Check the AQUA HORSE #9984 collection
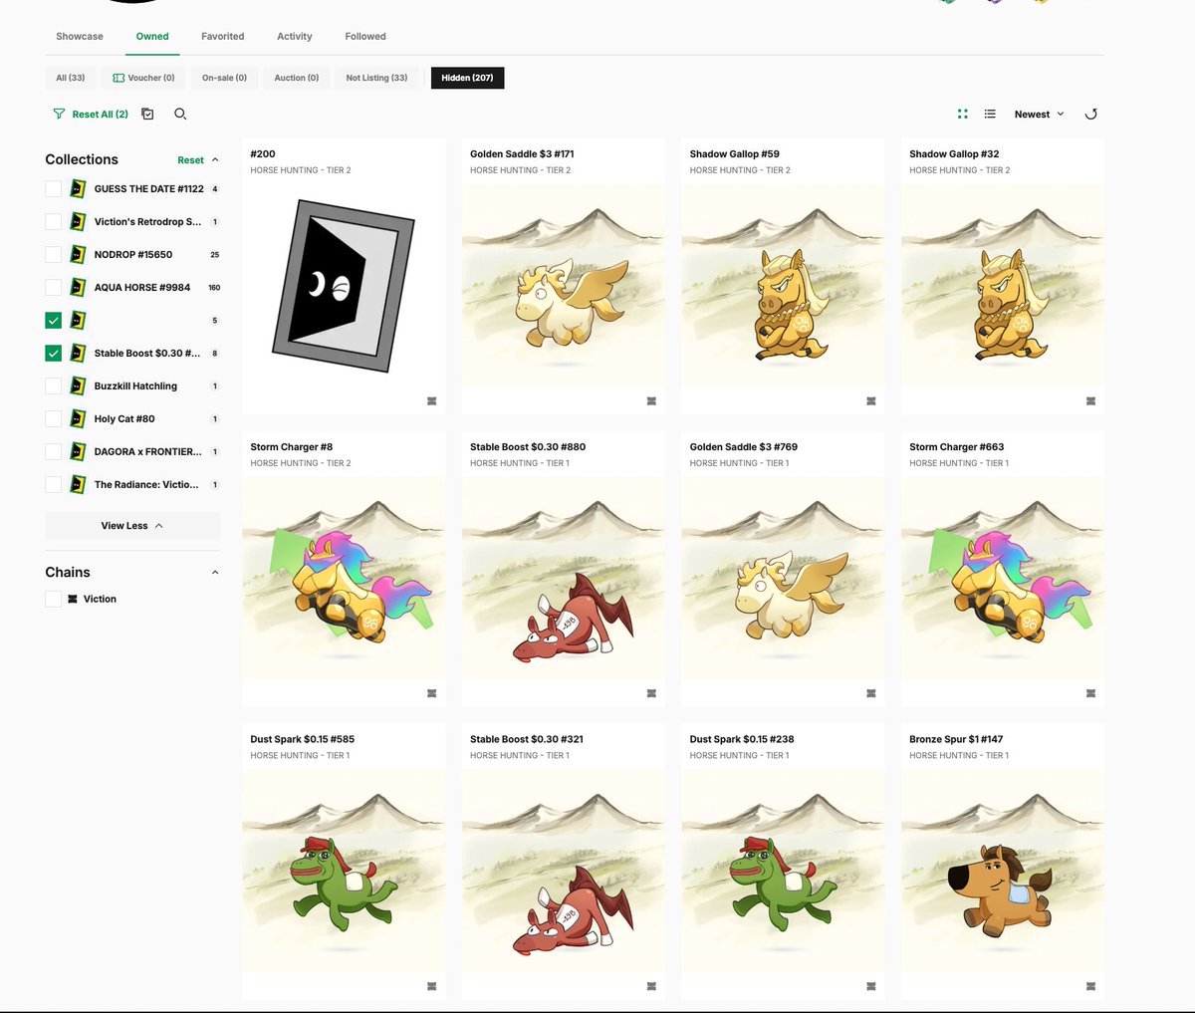Screen dimensions: 1195x1013 pos(54,287)
